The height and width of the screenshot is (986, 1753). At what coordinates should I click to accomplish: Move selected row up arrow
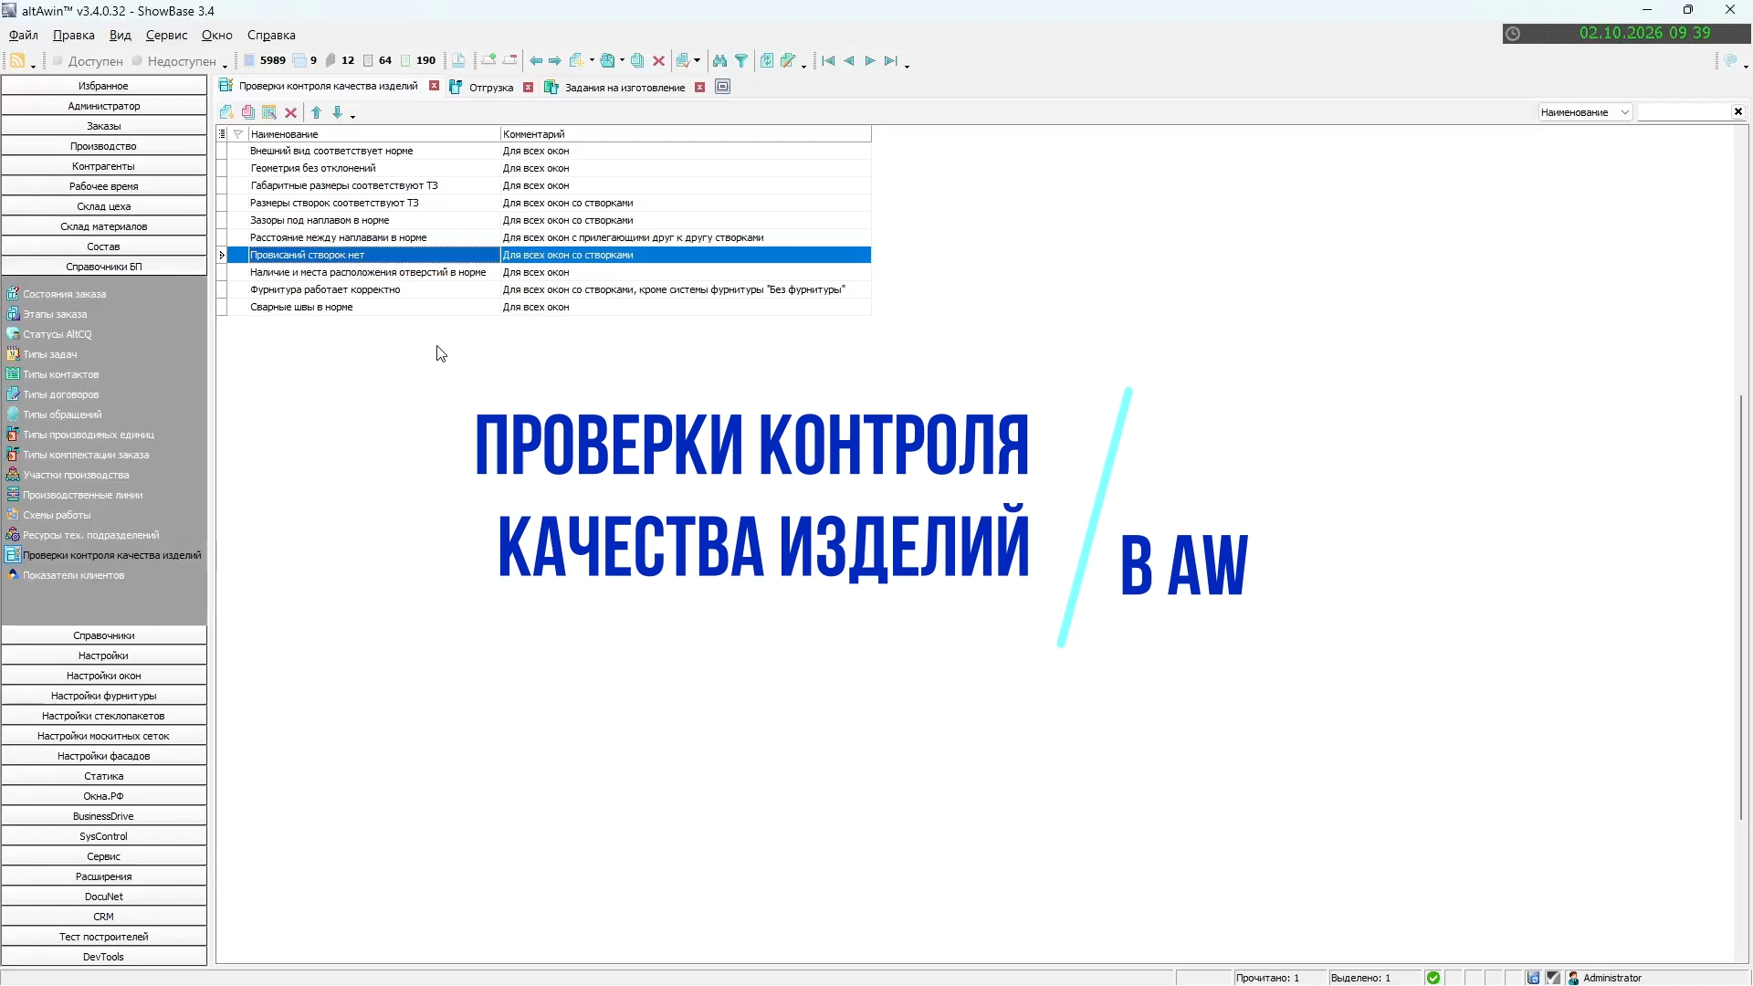click(316, 112)
